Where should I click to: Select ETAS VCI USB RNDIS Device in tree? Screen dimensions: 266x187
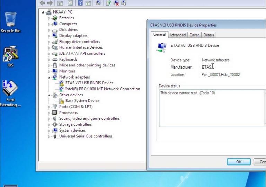point(89,83)
